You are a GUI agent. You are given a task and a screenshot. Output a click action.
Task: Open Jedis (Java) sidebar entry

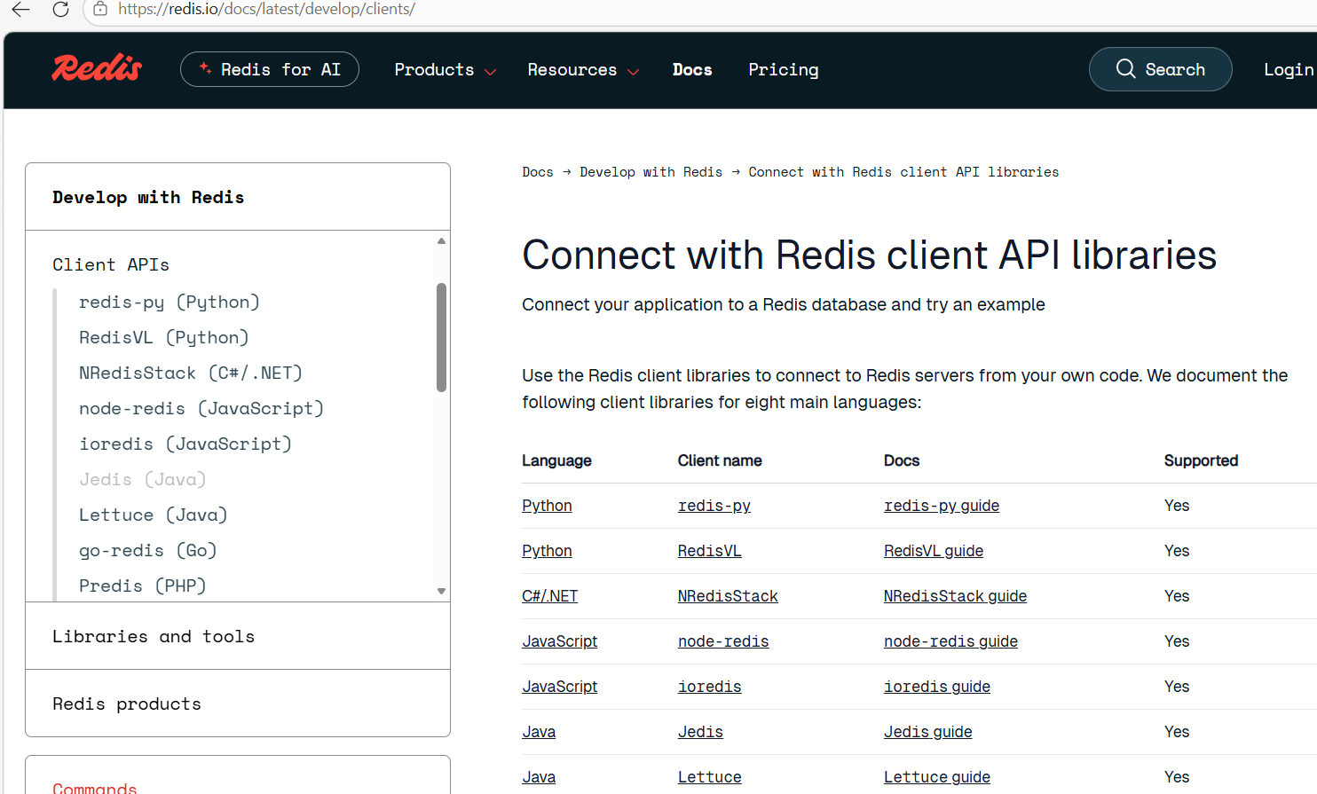pos(143,479)
